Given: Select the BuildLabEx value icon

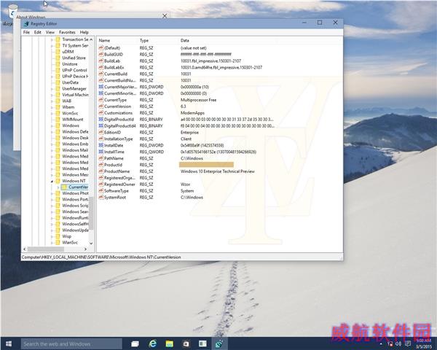Looking at the screenshot, I should pos(101,68).
